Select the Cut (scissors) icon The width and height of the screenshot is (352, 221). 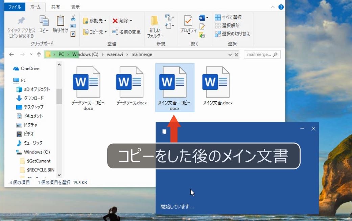tap(73, 18)
